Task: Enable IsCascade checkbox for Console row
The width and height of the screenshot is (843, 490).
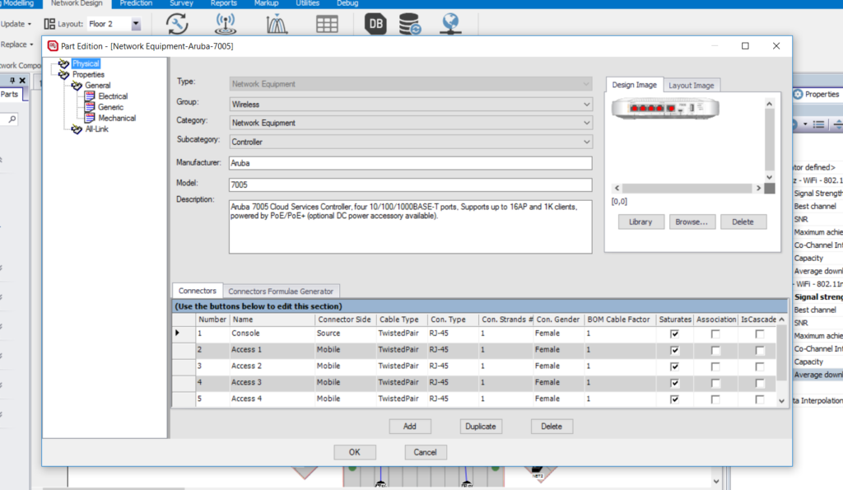Action: coord(760,334)
